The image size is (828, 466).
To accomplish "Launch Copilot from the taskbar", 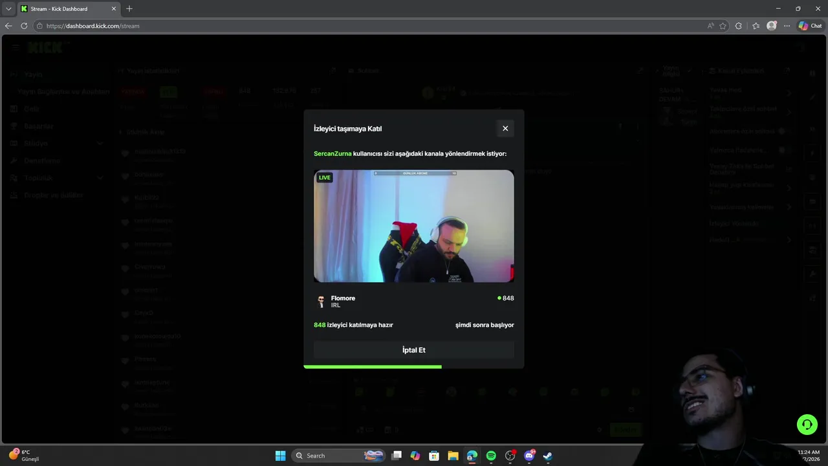I will click(415, 456).
